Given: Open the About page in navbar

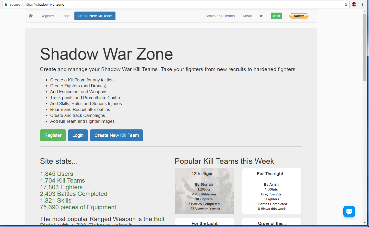Looking at the screenshot, I should tap(247, 16).
